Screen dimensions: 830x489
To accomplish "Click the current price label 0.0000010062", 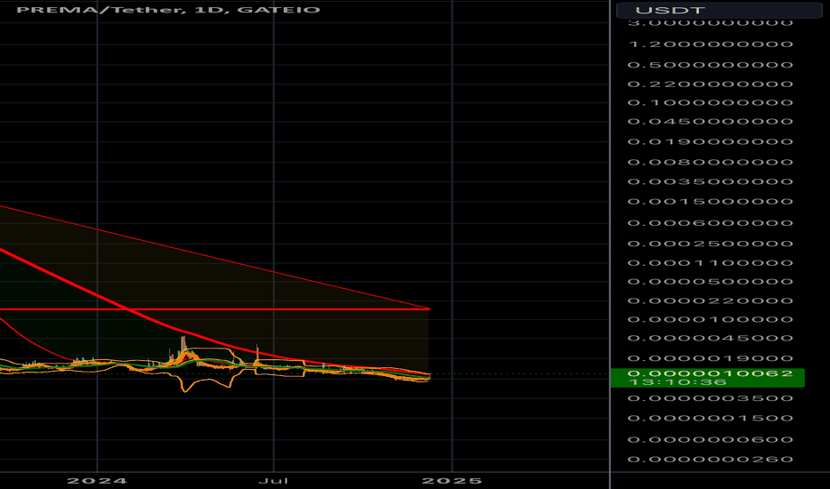I will [710, 373].
